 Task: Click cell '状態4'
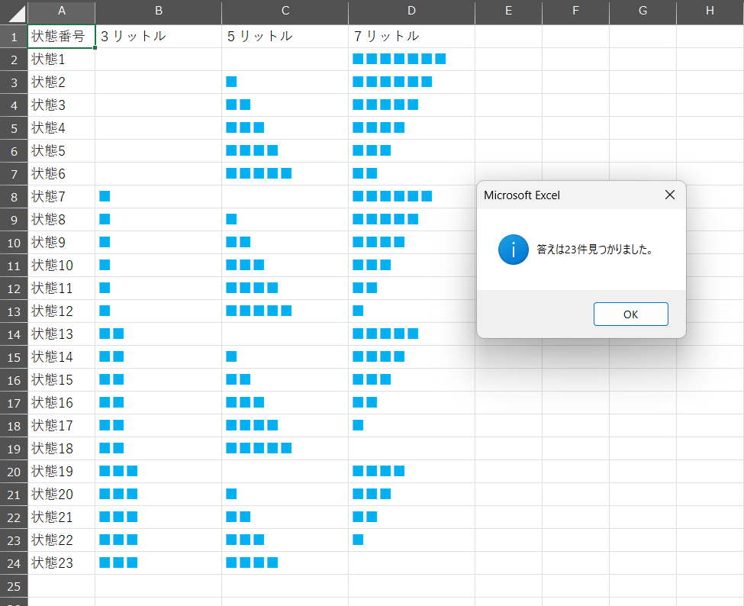coord(61,127)
